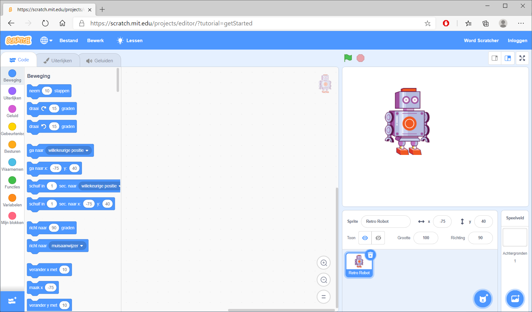
Task: Click the Scratch logo
Action: [19, 40]
